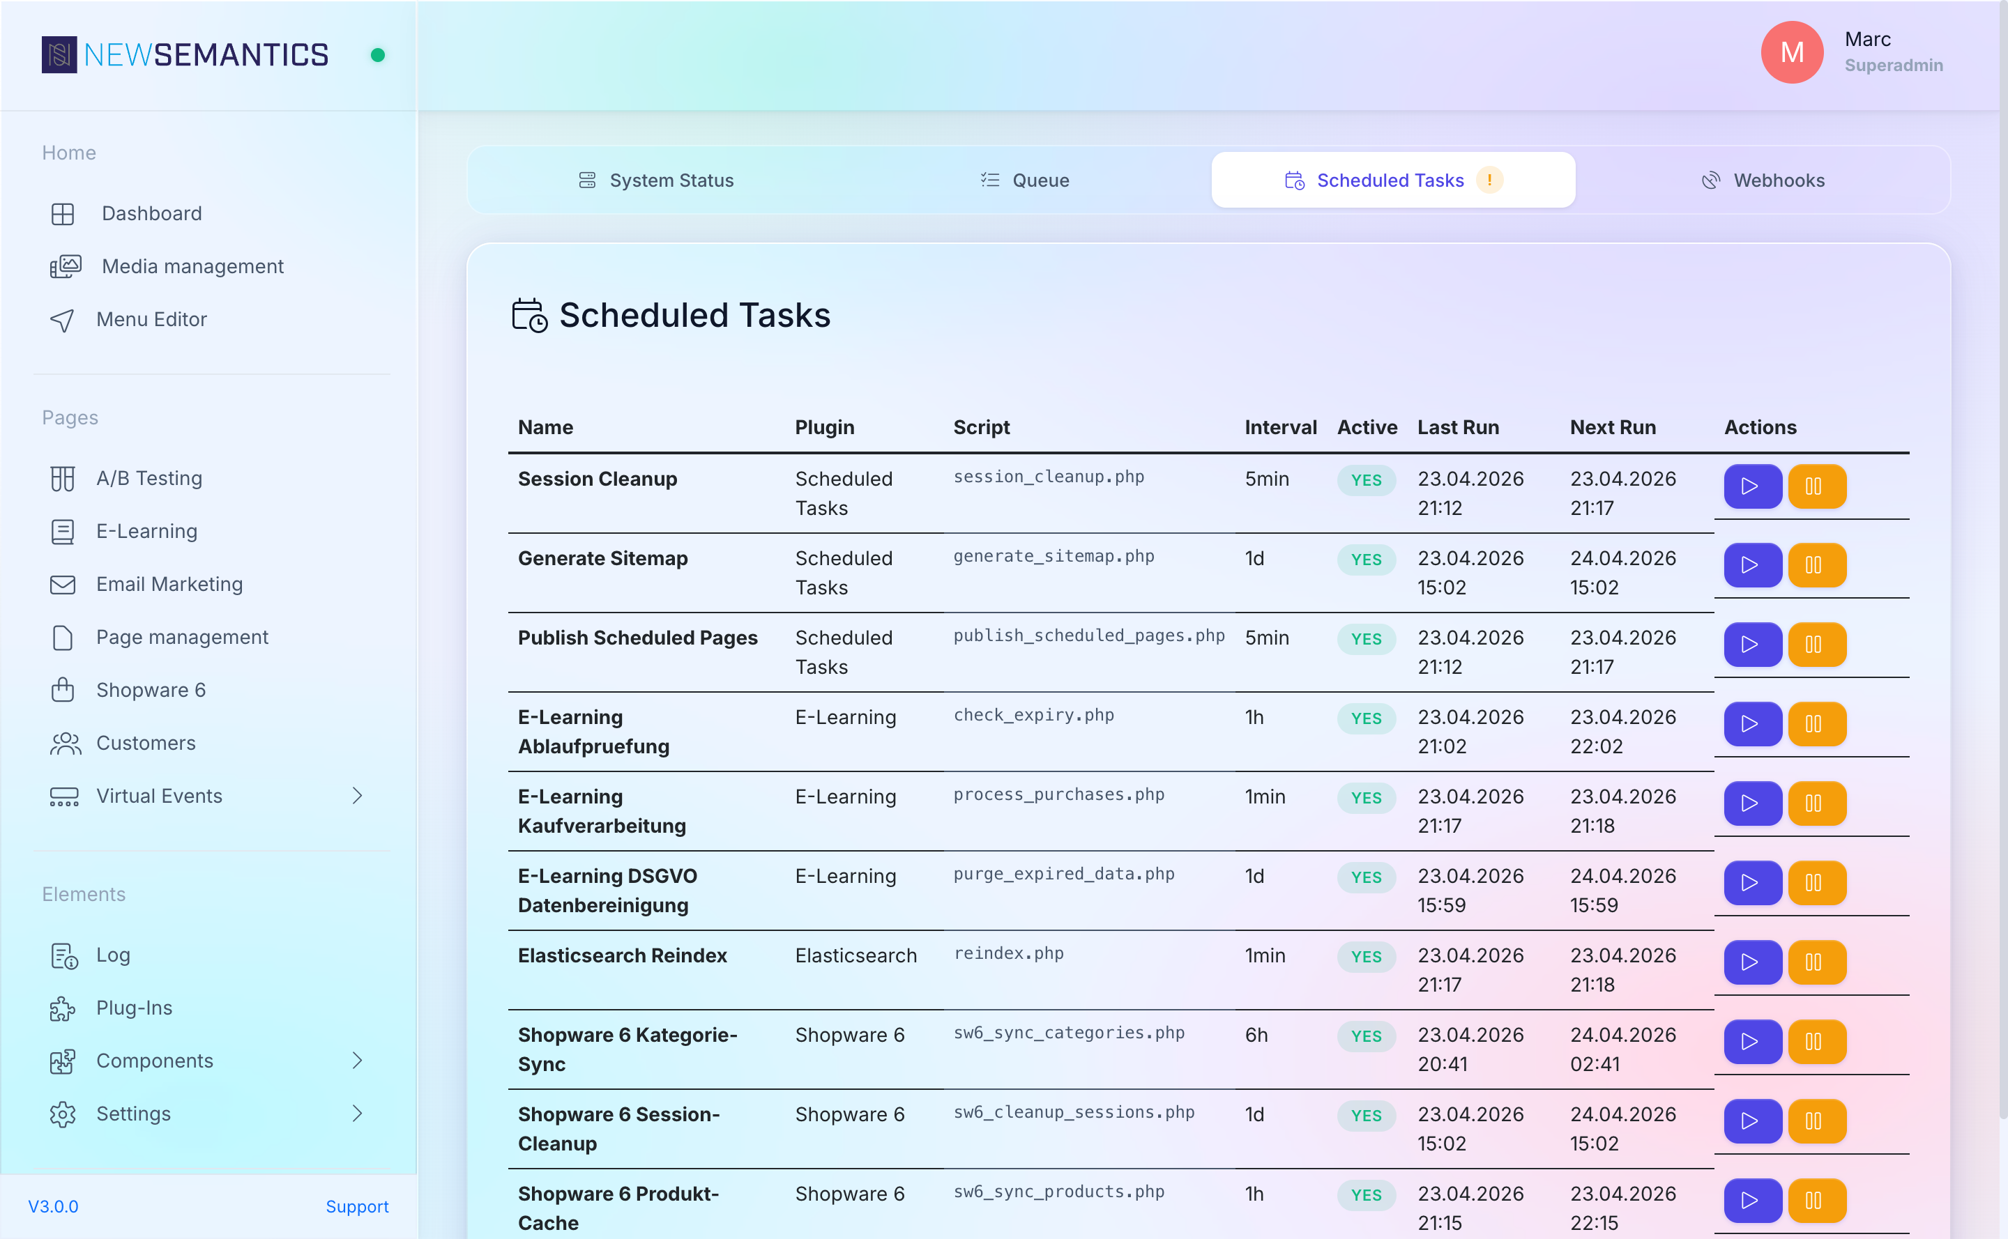This screenshot has height=1239, width=2008.
Task: Click the reindex.php script text
Action: click(1008, 954)
